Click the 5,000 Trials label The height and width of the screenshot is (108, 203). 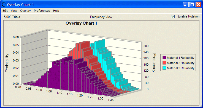pos(12,17)
